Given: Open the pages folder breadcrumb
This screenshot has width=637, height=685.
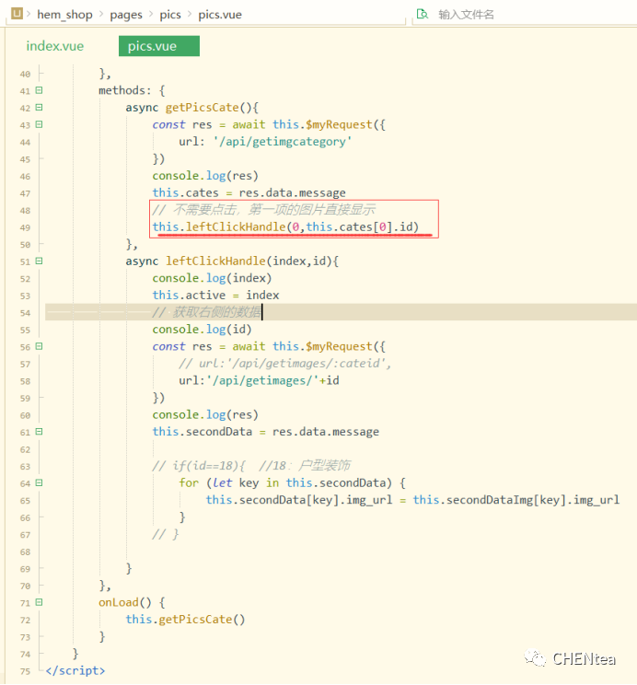Looking at the screenshot, I should click(x=126, y=15).
